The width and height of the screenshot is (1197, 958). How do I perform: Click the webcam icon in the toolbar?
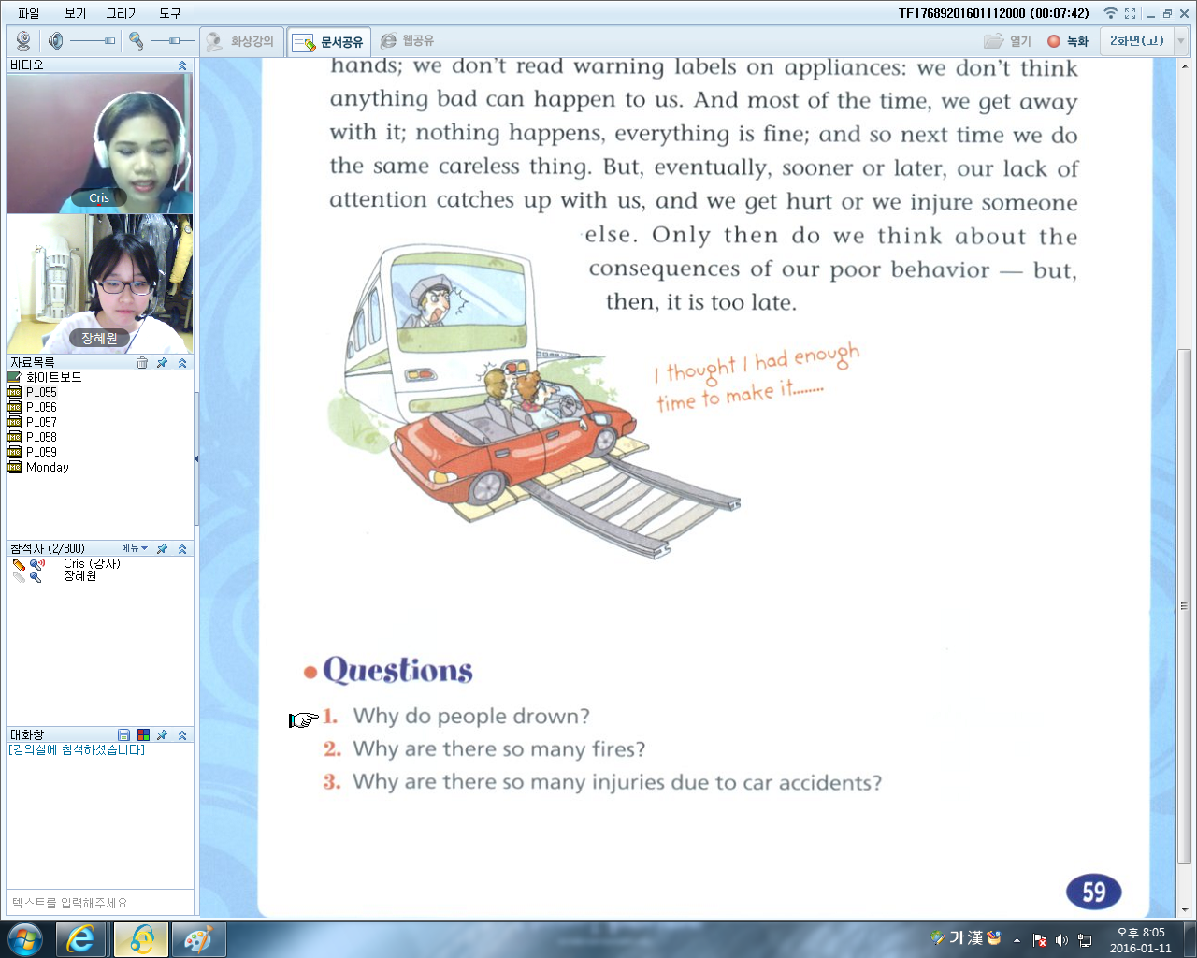click(23, 40)
